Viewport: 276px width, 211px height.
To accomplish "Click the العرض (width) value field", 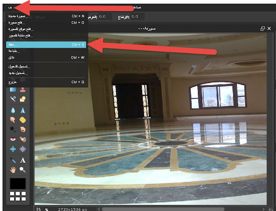I will pyautogui.click(x=105, y=16).
